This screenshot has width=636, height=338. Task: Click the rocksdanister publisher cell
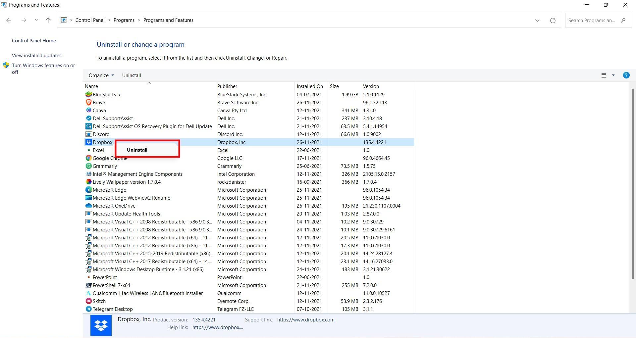(x=232, y=182)
